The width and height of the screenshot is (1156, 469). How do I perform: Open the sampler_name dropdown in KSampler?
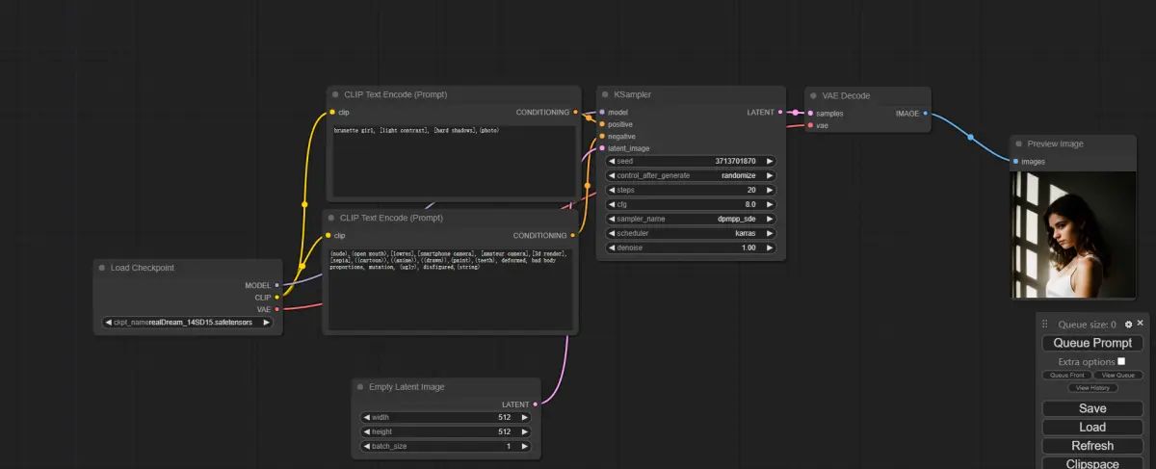(x=691, y=219)
